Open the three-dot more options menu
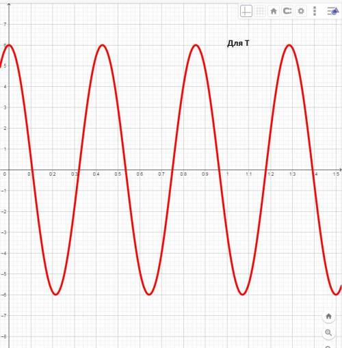342x348 pixels. click(315, 11)
